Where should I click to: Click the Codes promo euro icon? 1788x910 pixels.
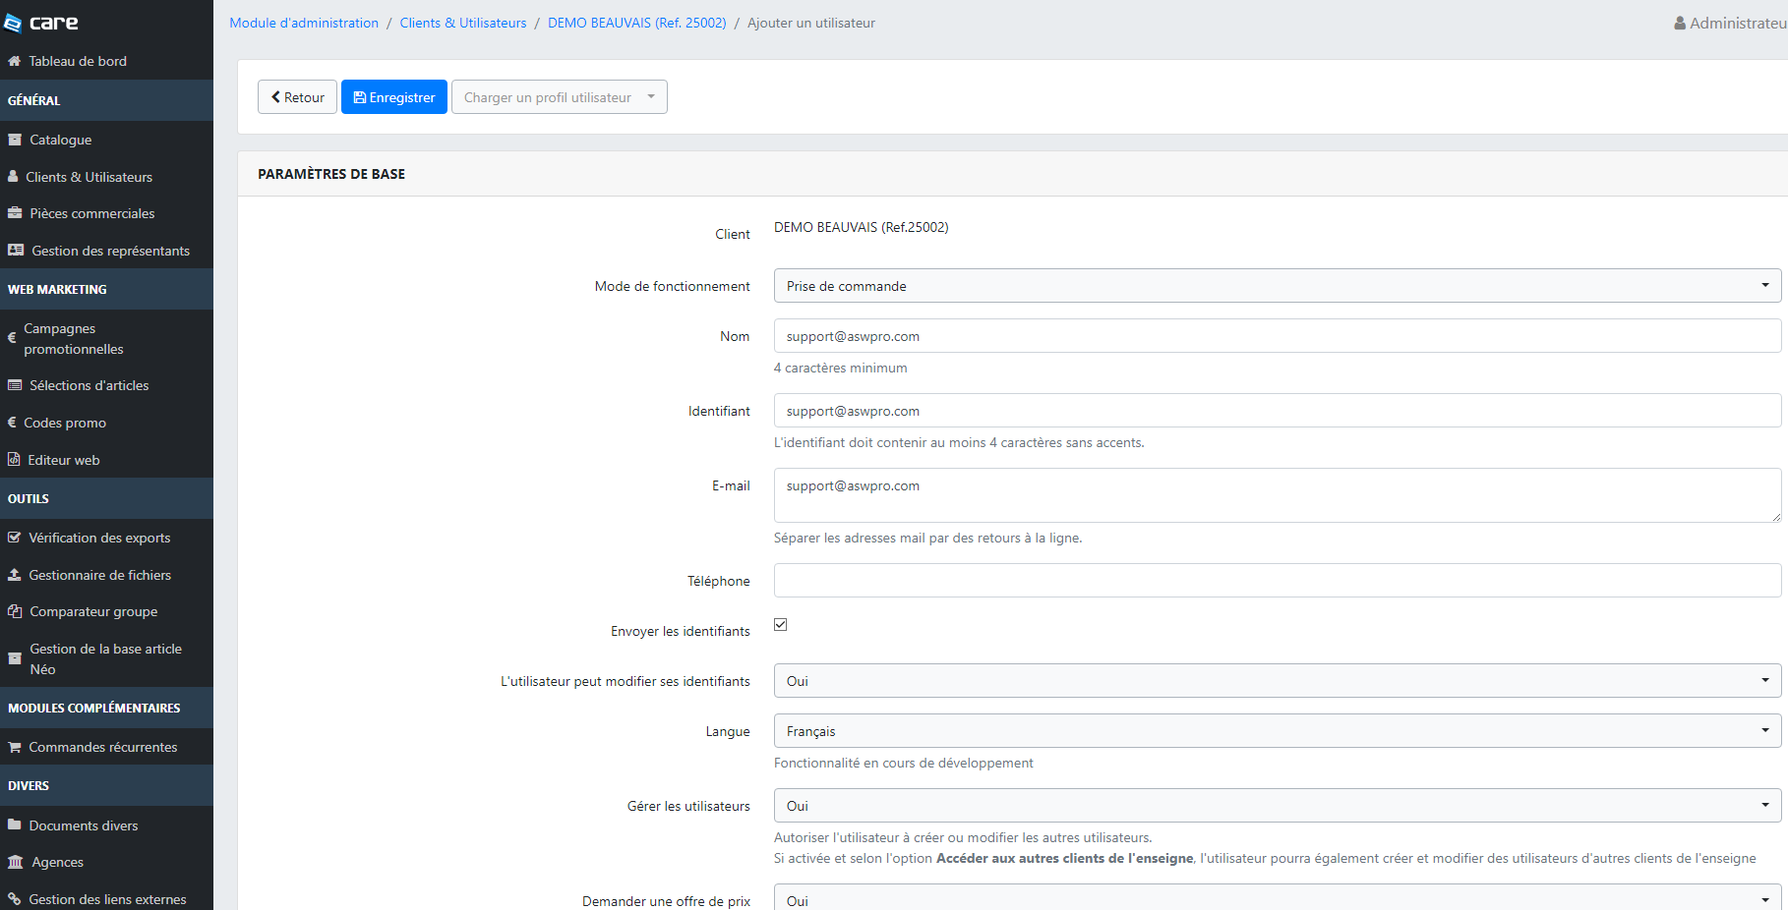tap(12, 423)
